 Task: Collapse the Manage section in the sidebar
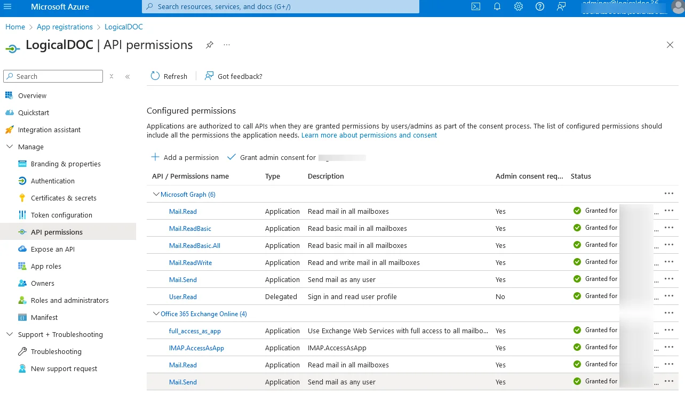point(9,147)
